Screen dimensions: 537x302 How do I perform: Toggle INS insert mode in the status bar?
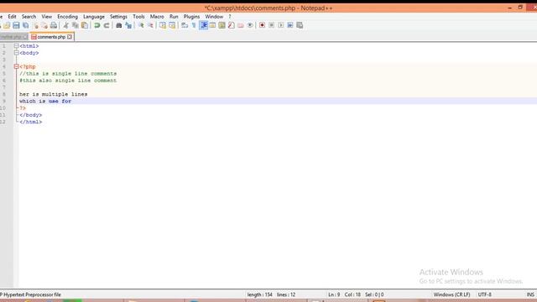point(530,294)
